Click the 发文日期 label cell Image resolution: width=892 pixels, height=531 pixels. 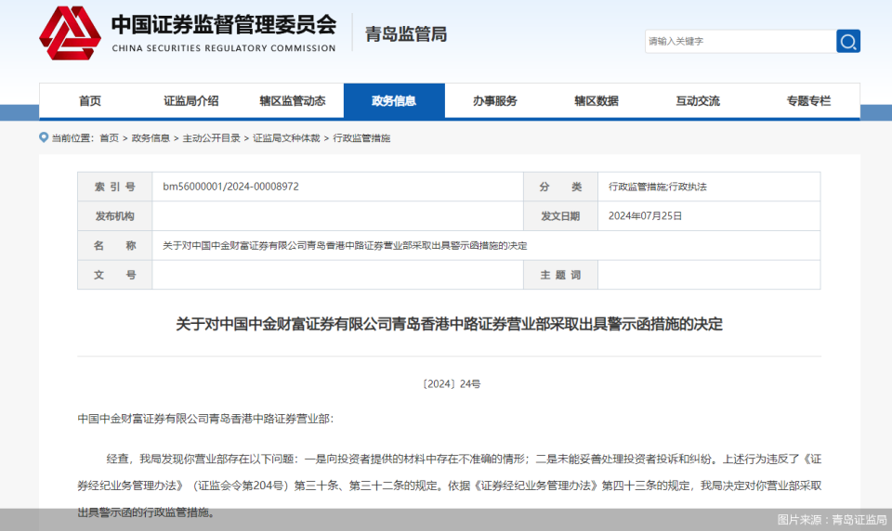[x=560, y=216]
